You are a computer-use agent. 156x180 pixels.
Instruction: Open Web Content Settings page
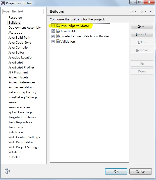[24, 137]
